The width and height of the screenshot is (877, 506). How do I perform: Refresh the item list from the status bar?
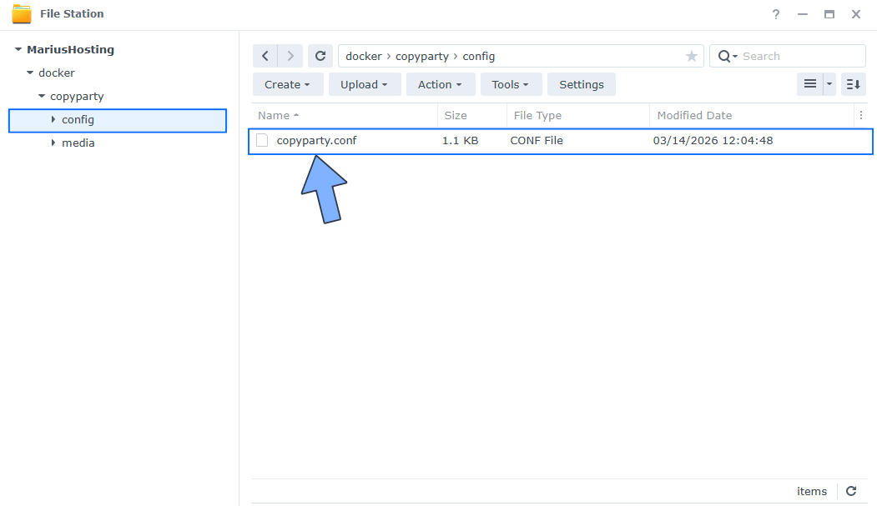pyautogui.click(x=851, y=491)
